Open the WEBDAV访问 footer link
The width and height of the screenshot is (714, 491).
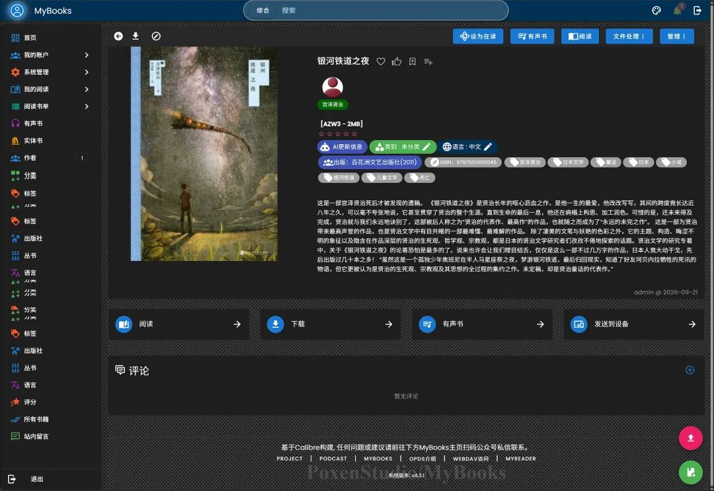coord(471,459)
